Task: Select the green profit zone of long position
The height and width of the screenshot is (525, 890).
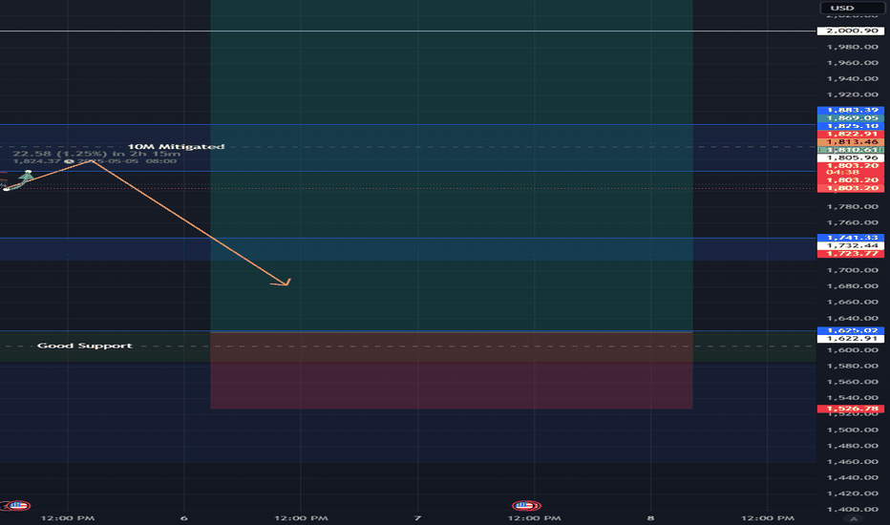Action: 452,164
